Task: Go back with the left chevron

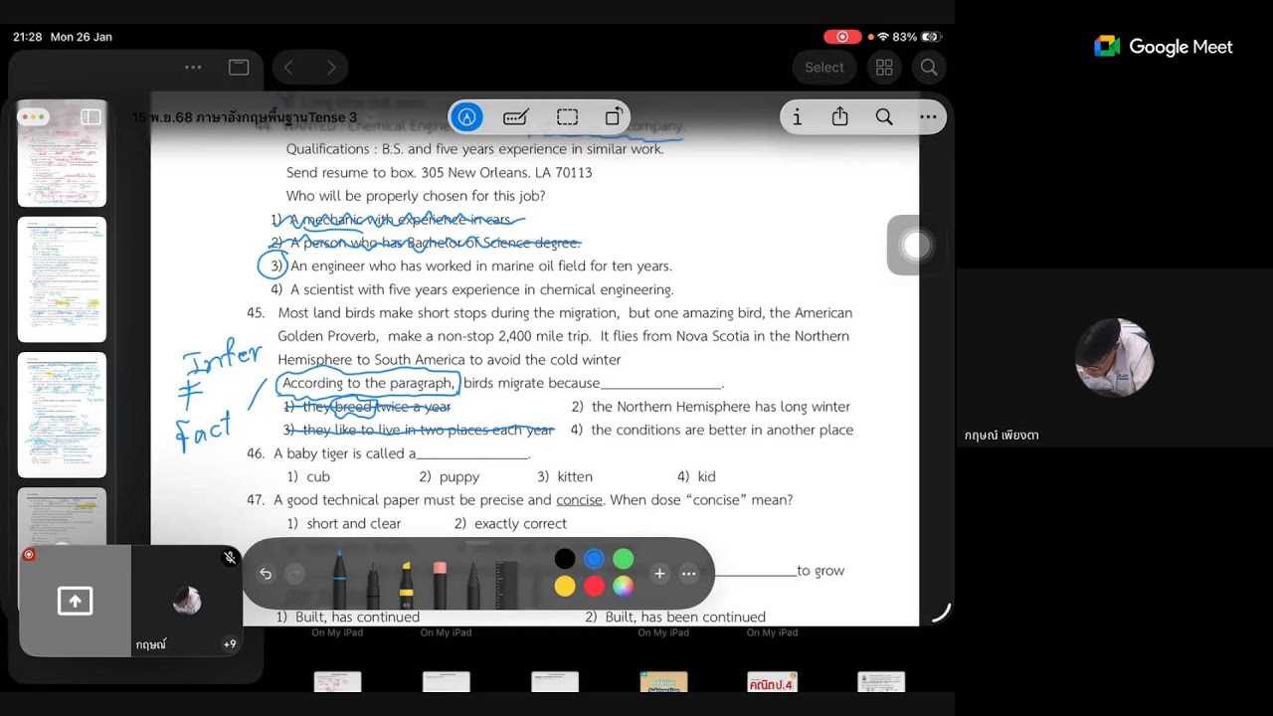Action: (x=288, y=68)
